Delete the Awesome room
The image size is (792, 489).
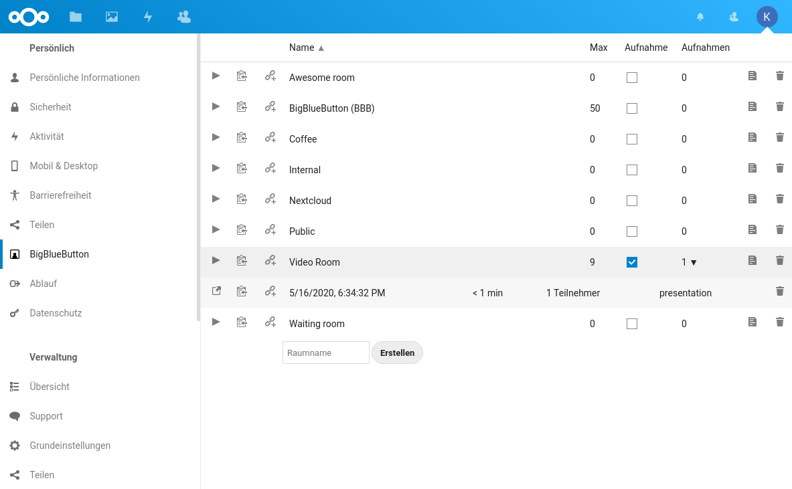click(780, 76)
